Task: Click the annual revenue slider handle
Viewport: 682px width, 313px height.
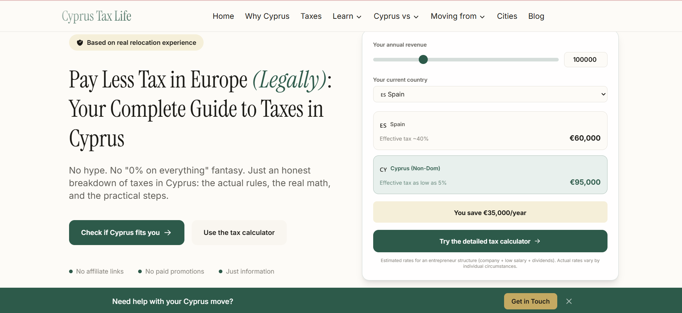Action: tap(423, 60)
